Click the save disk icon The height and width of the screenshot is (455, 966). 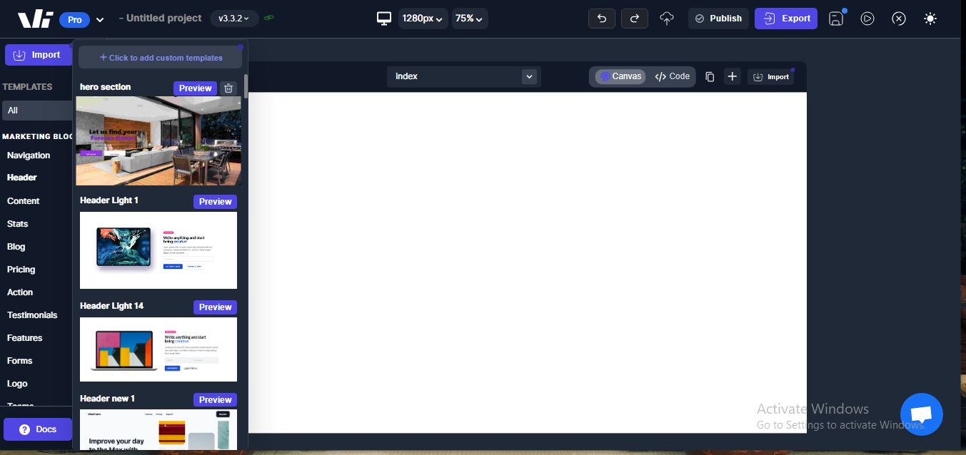tap(836, 19)
